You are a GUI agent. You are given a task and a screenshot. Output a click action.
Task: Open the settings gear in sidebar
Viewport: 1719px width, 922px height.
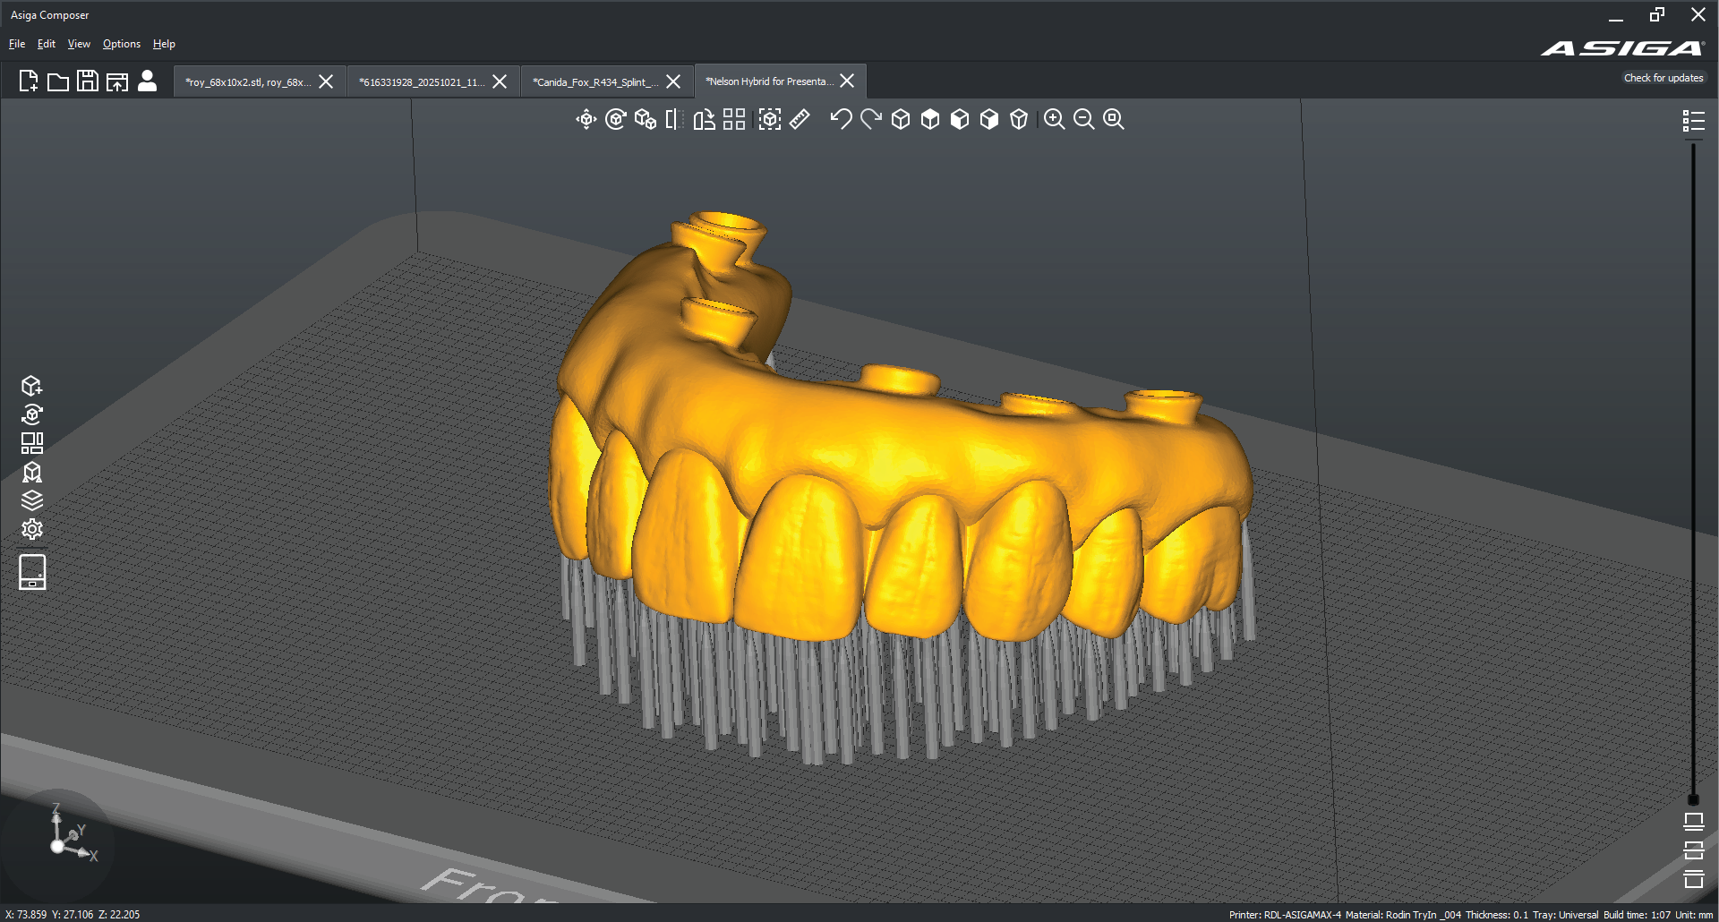point(32,529)
